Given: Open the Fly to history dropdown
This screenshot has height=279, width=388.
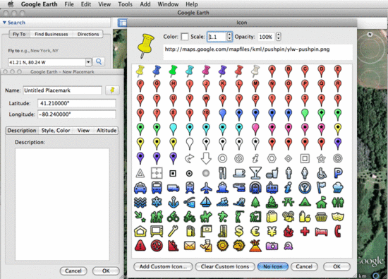Looking at the screenshot, I should pyautogui.click(x=88, y=62).
